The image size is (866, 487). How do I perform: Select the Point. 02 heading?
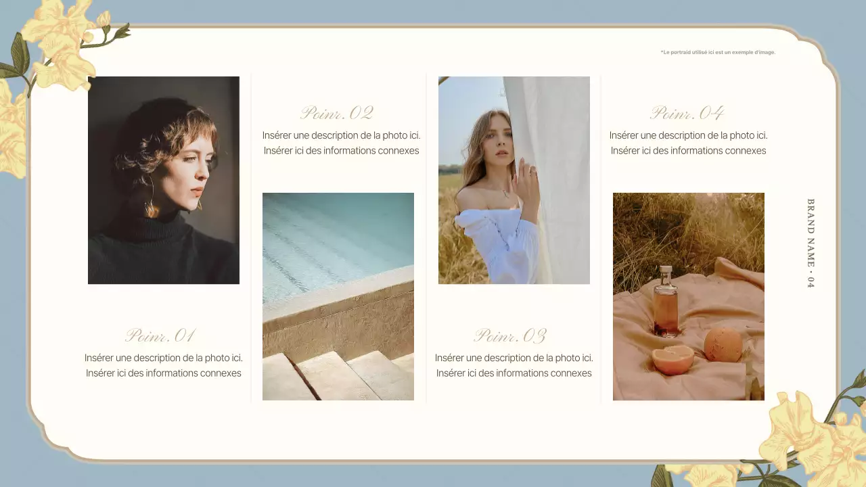[337, 113]
